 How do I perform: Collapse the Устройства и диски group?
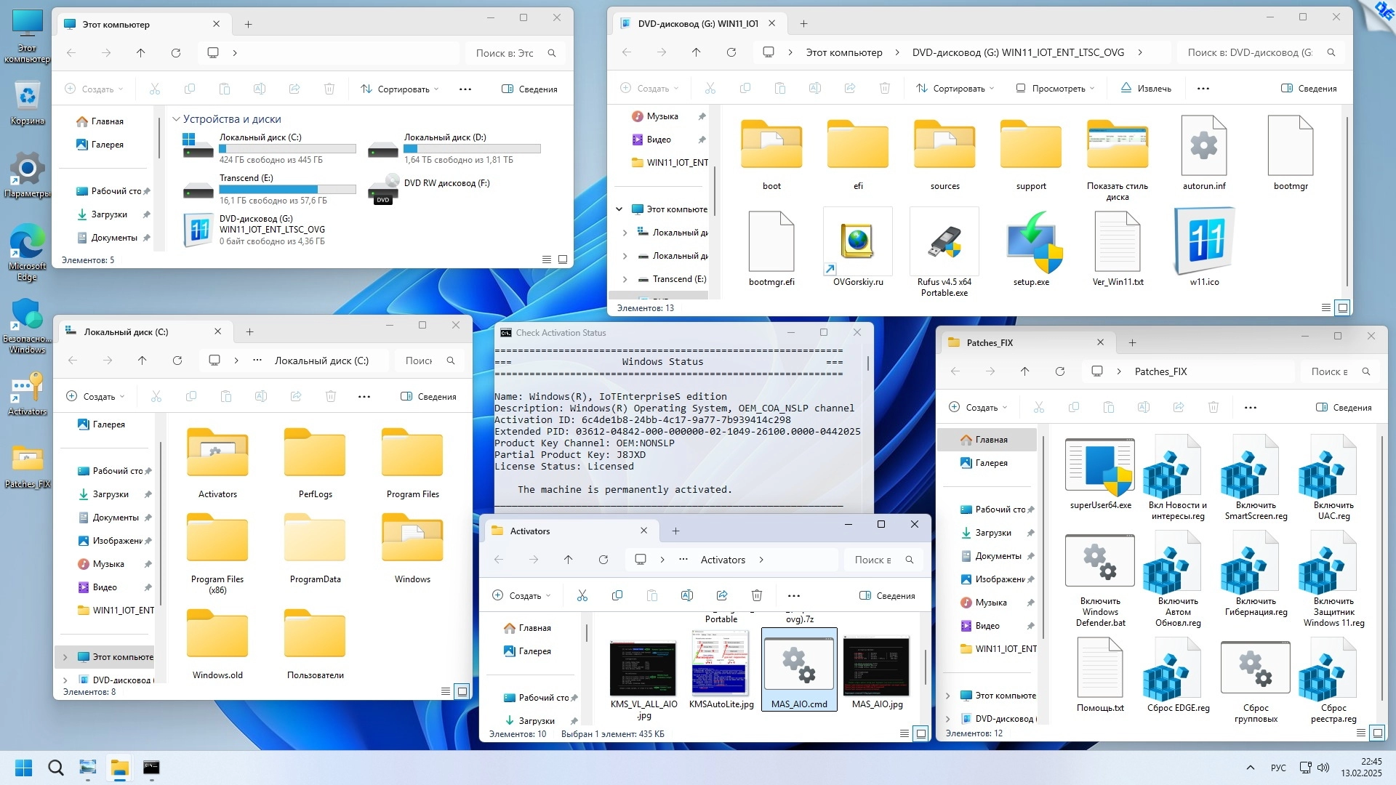click(x=176, y=119)
